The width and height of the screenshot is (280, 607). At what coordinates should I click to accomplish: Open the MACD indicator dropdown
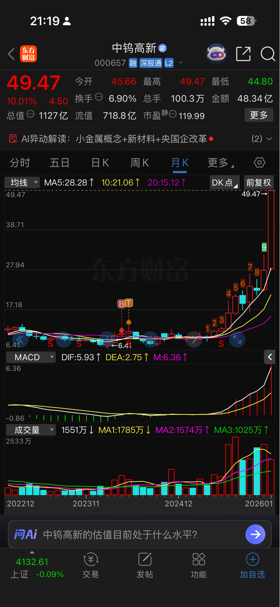click(31, 357)
